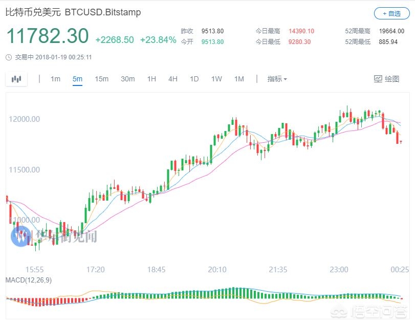The height and width of the screenshot is (326, 415).
Task: Click the BTCUSD.Bitstamp symbol title
Action: (102, 12)
